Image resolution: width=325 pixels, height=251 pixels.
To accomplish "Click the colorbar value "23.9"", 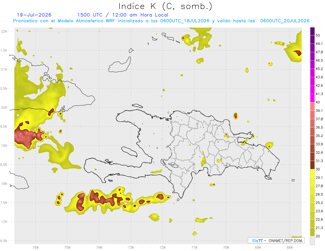I will click(x=319, y=211).
